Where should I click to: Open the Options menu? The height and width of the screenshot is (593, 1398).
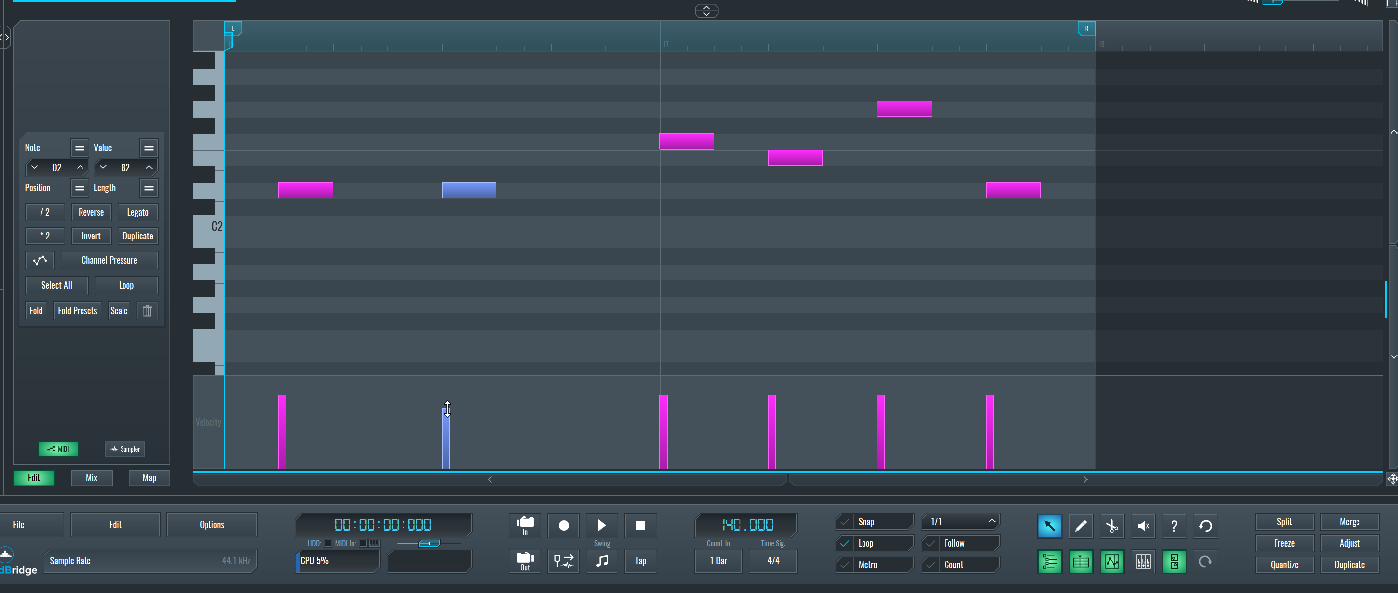pyautogui.click(x=211, y=524)
